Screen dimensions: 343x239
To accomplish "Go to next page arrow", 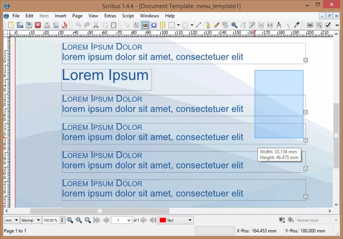I will click(144, 220).
